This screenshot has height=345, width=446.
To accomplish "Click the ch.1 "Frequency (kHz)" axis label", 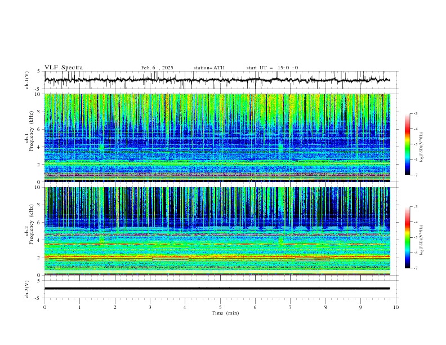I will [31, 130].
